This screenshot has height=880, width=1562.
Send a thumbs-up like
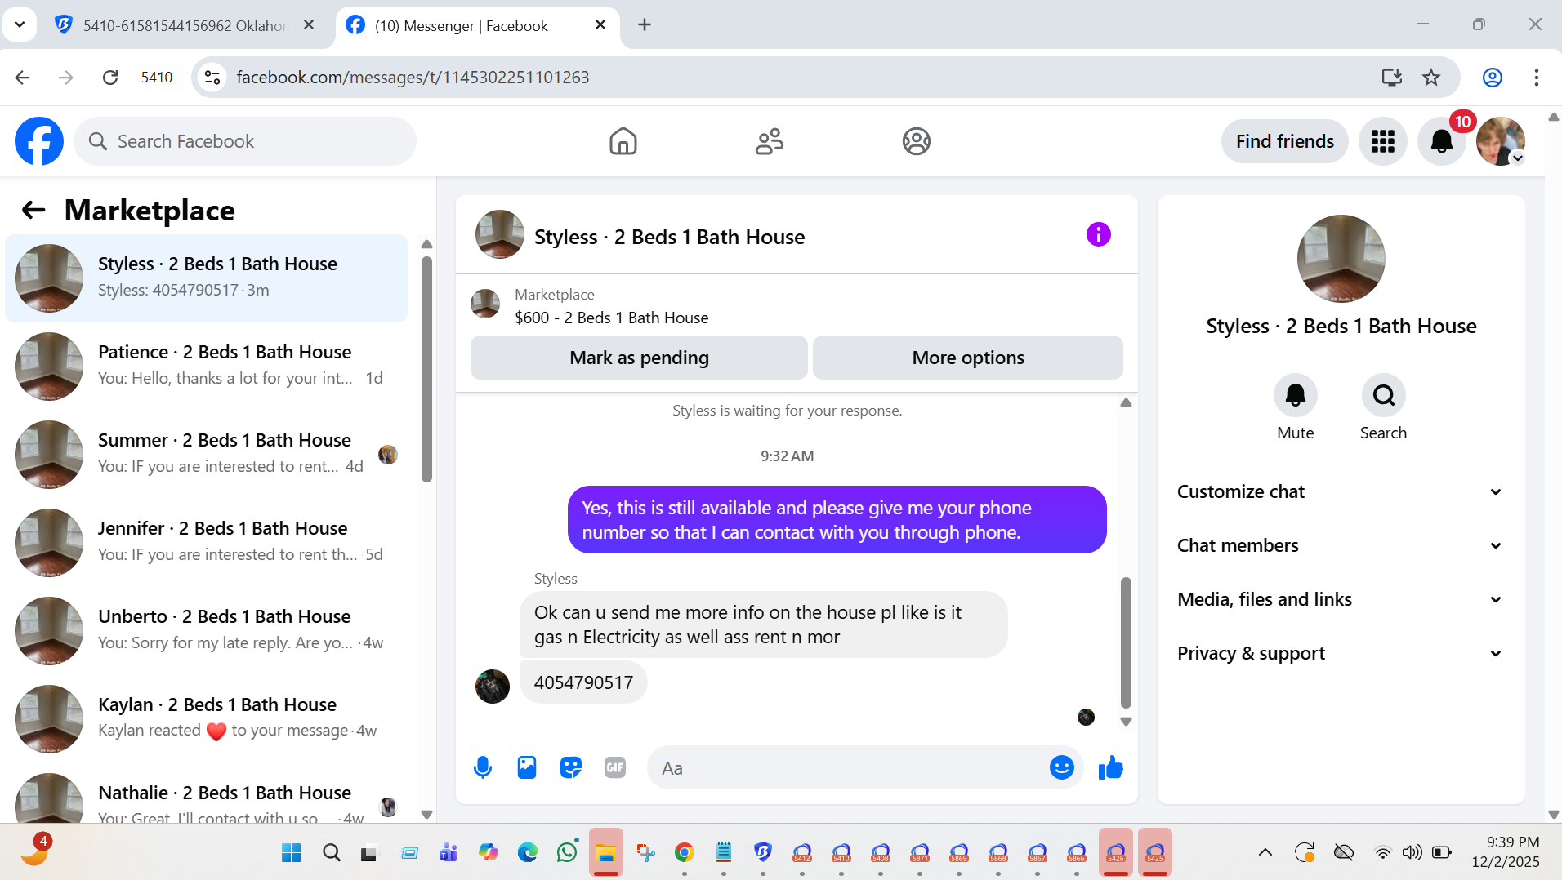pyautogui.click(x=1110, y=767)
